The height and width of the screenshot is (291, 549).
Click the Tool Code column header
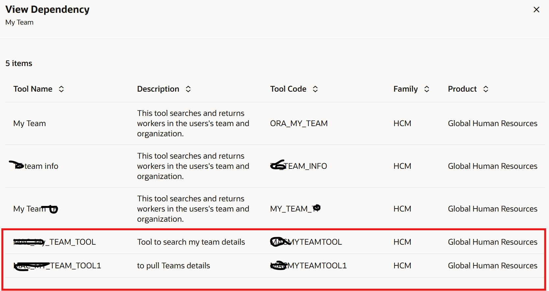[x=288, y=89]
